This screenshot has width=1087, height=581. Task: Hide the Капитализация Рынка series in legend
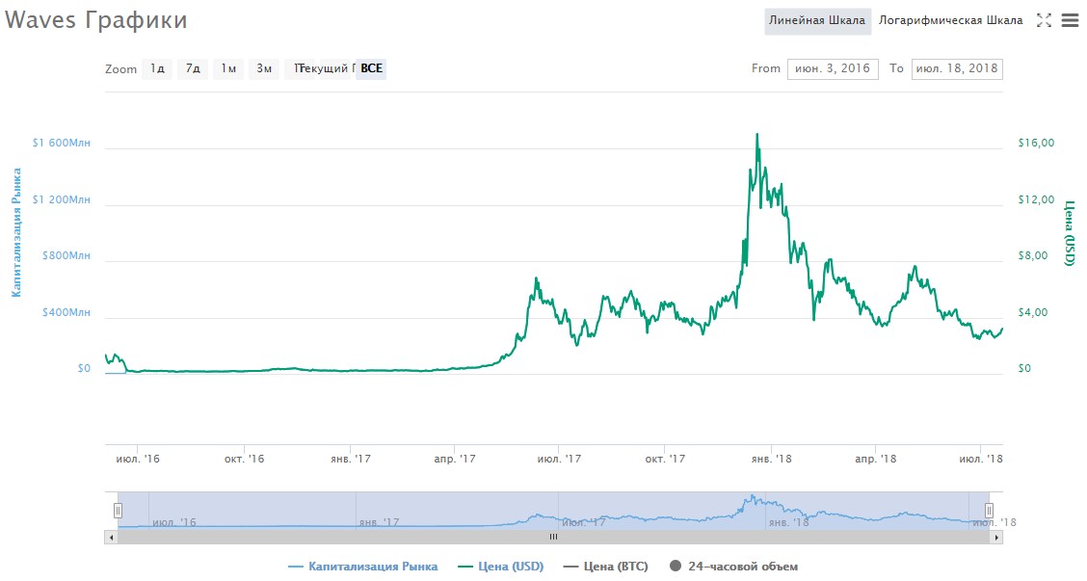[362, 567]
